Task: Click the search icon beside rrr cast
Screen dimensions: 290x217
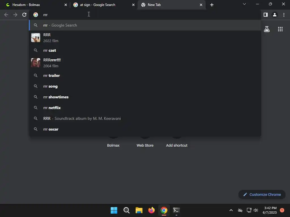Action: (x=36, y=50)
